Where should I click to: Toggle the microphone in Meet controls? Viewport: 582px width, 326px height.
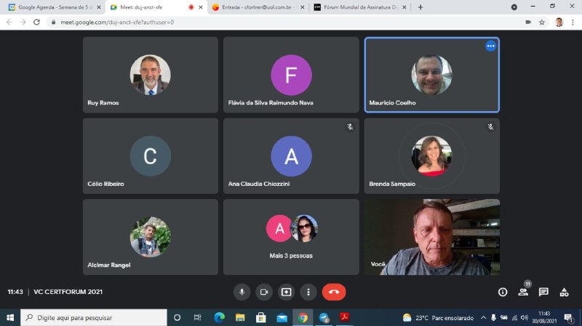242,292
